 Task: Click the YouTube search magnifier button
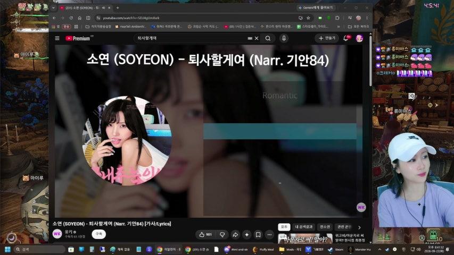coord(268,38)
